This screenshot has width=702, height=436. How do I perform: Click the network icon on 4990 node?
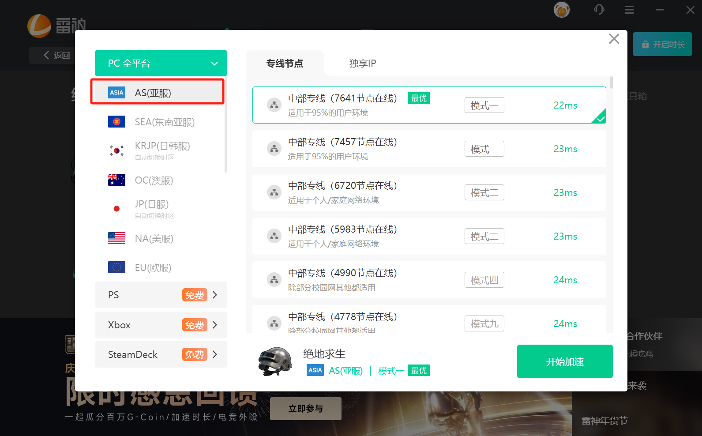pyautogui.click(x=274, y=280)
